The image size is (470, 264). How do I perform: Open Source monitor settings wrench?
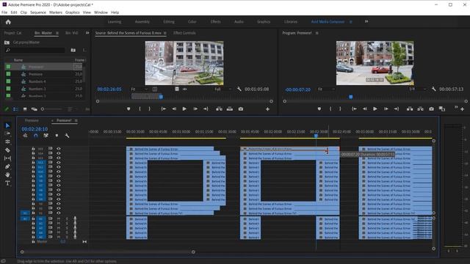[239, 89]
